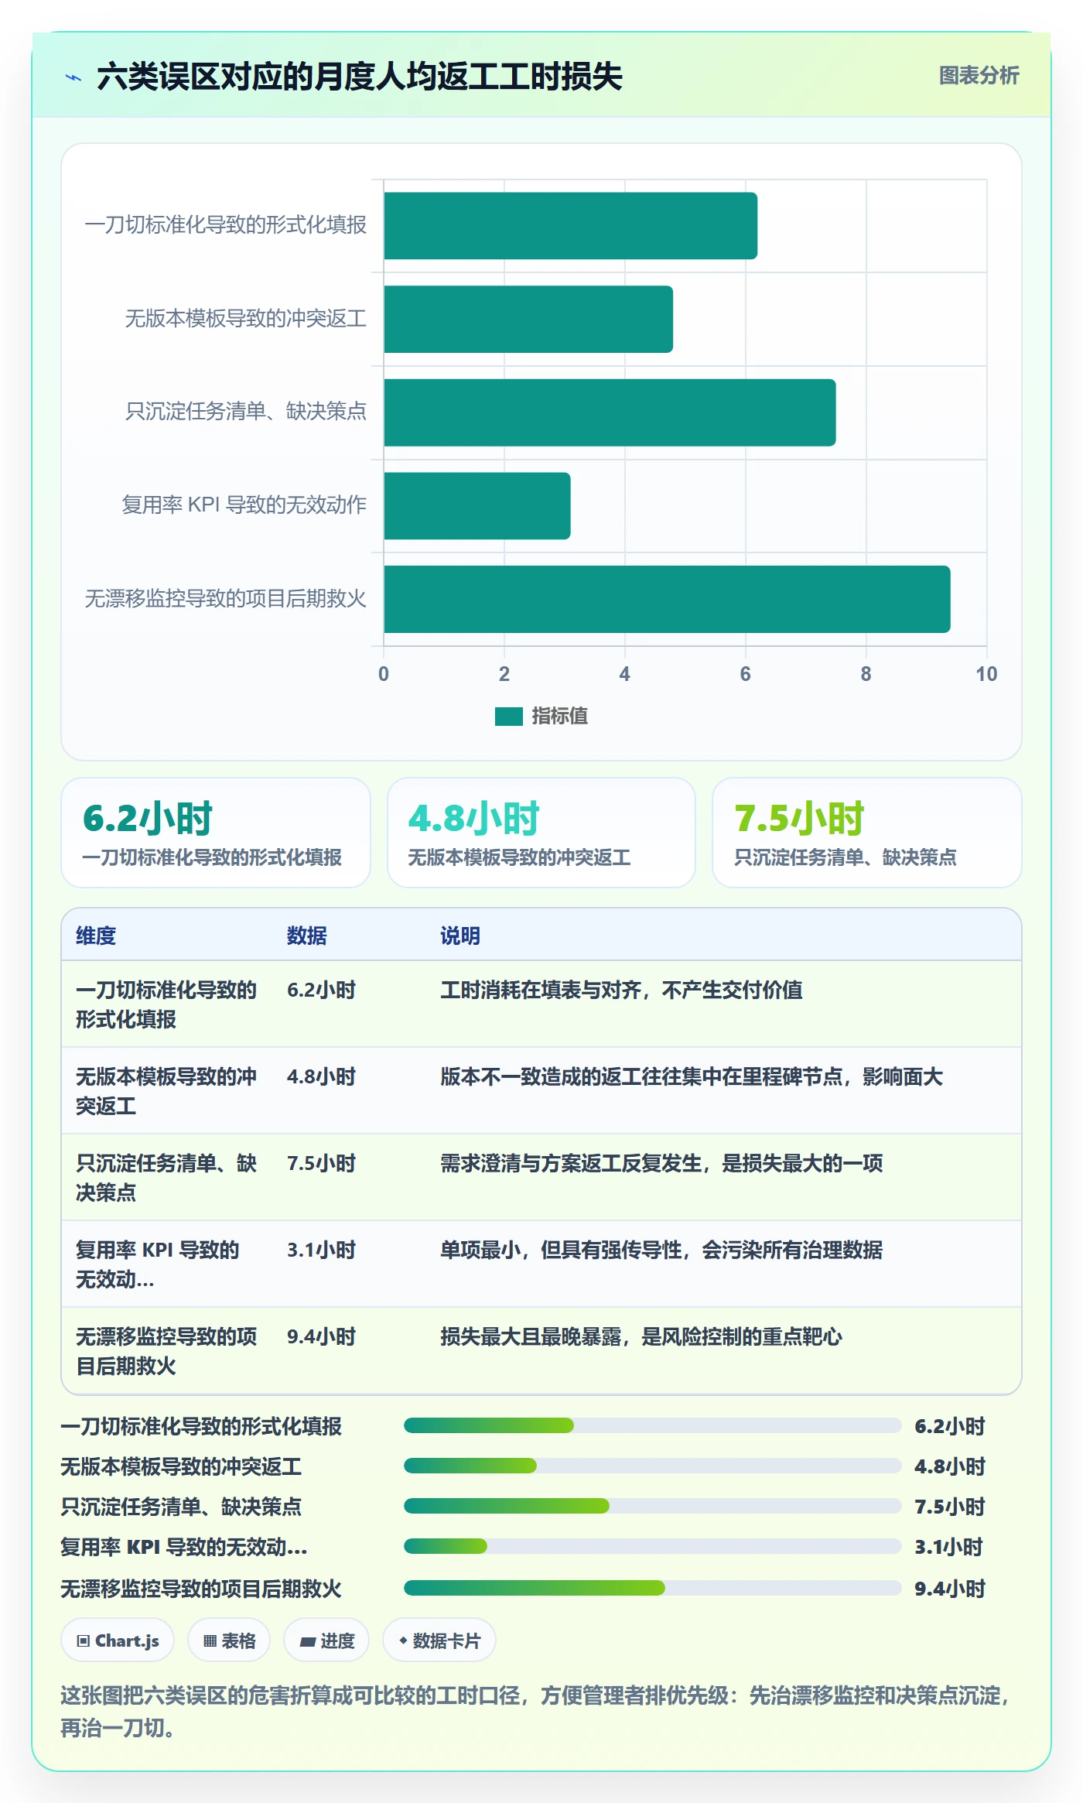Click the x-axis tick label 10
The image size is (1083, 1803).
tap(986, 674)
